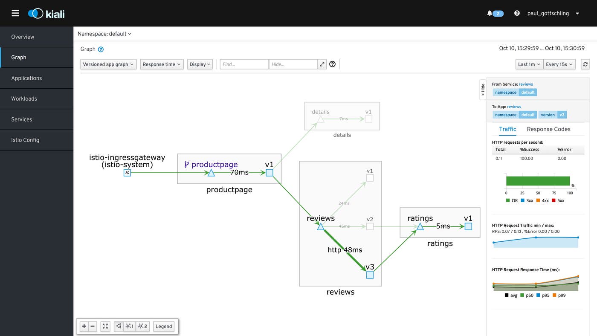Open the graph find/hide help icon
Image resolution: width=597 pixels, height=336 pixels.
pyautogui.click(x=333, y=64)
